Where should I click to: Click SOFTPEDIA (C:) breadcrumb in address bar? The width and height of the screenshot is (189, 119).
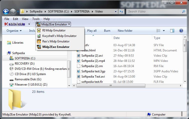click(x=58, y=11)
